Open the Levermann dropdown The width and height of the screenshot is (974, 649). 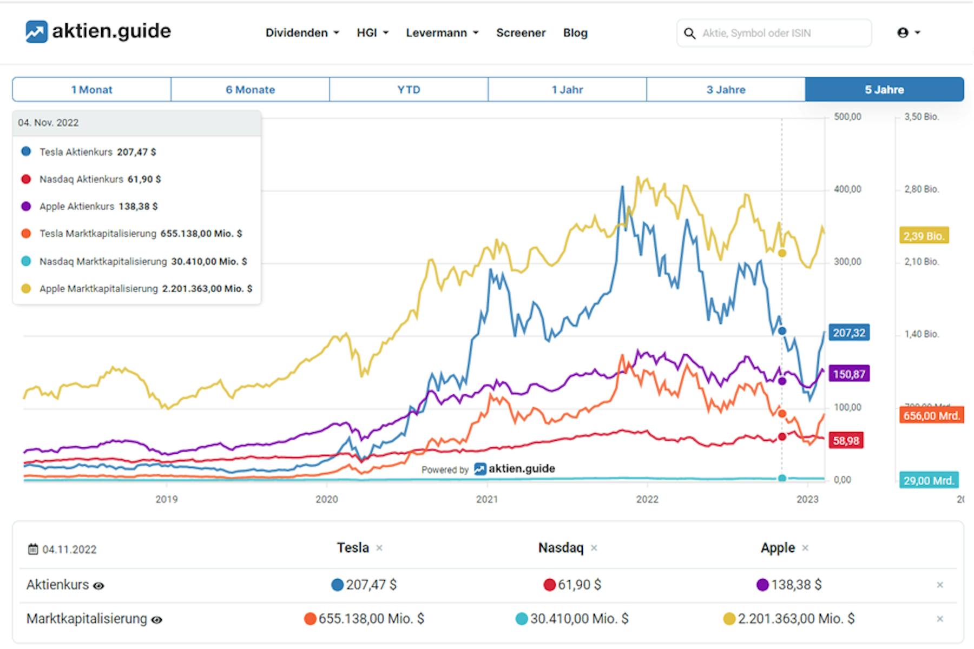441,32
